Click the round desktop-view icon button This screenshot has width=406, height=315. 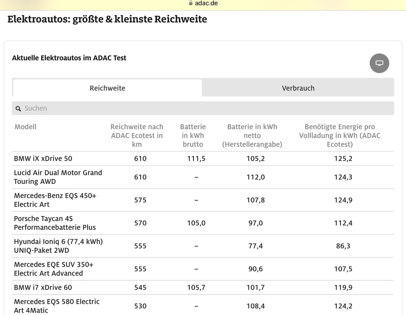click(x=379, y=63)
